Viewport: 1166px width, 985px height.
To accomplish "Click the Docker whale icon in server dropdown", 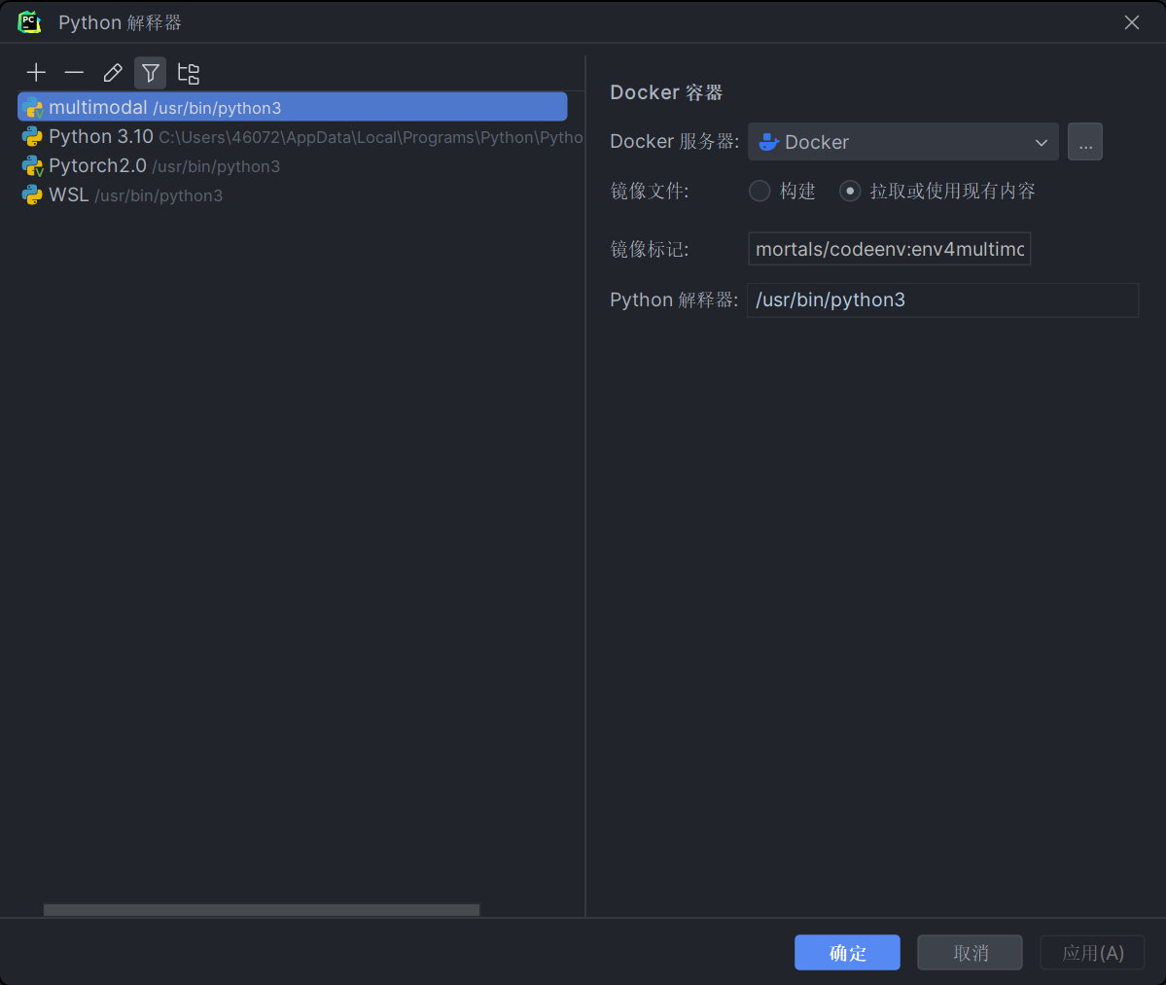I will 768,142.
